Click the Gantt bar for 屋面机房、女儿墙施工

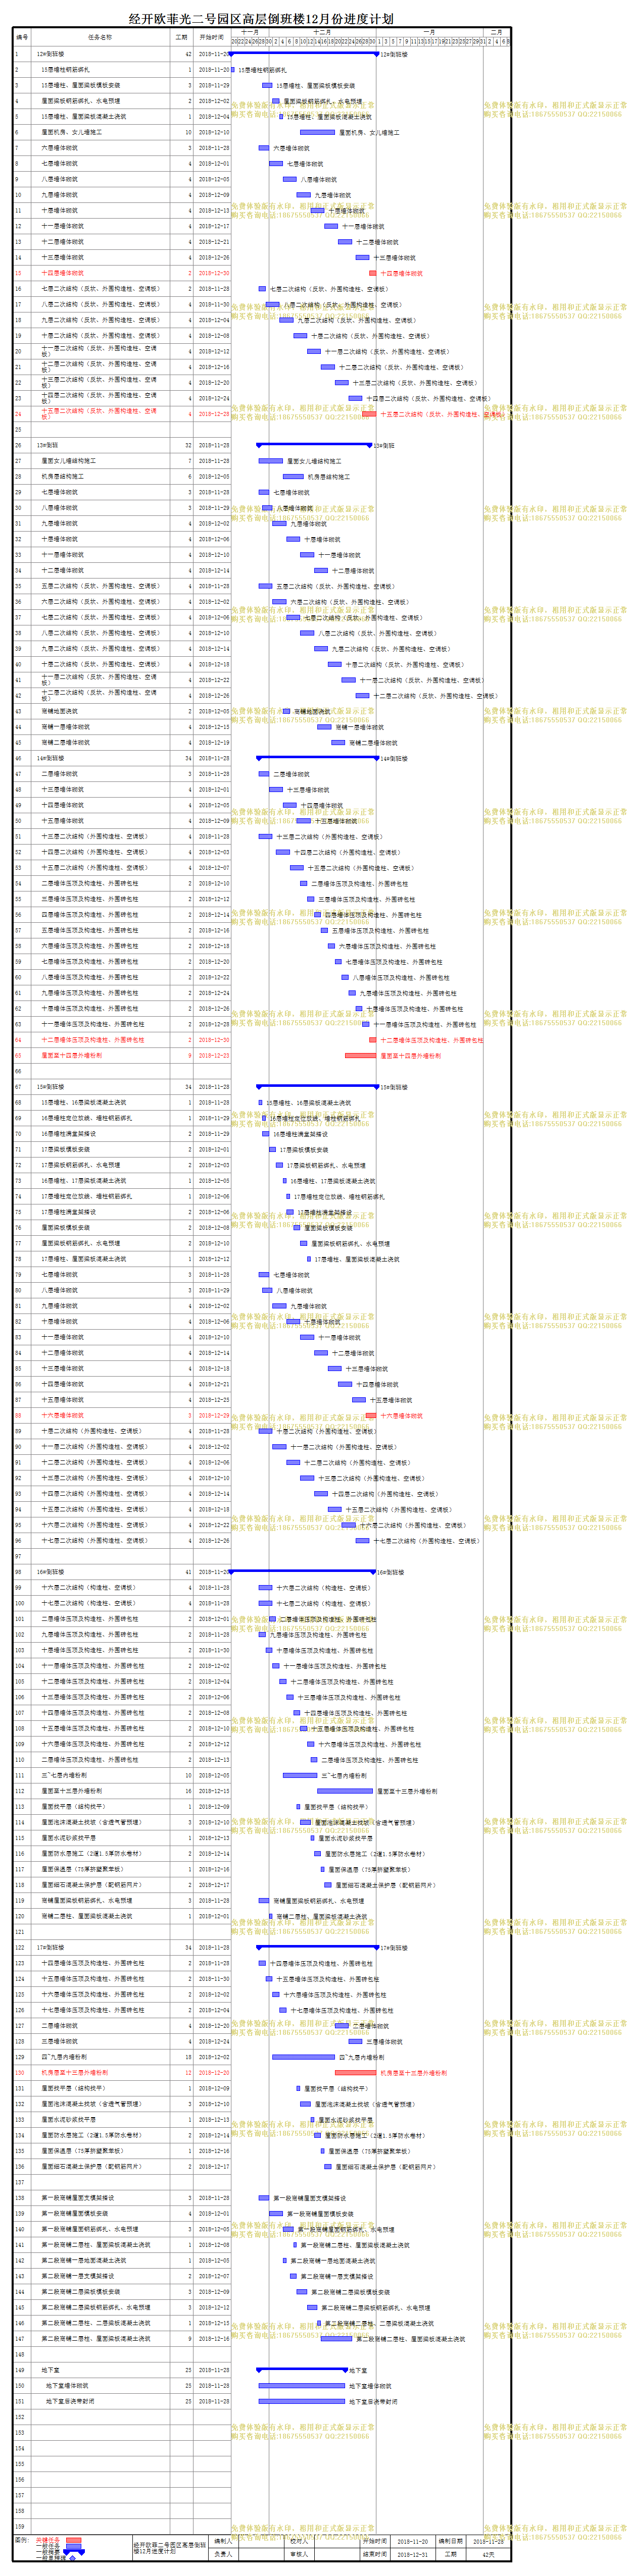pyautogui.click(x=317, y=132)
